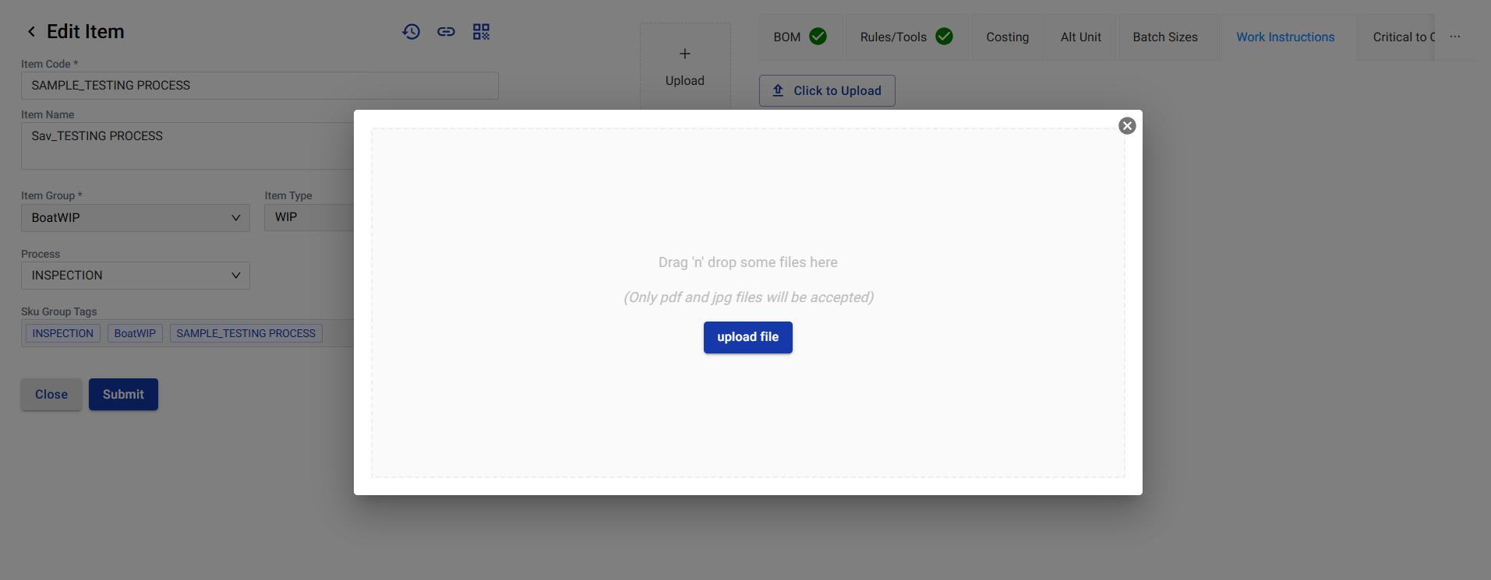Screen dimensions: 1491x580
Task: Open the history clock icon
Action: pos(412,32)
